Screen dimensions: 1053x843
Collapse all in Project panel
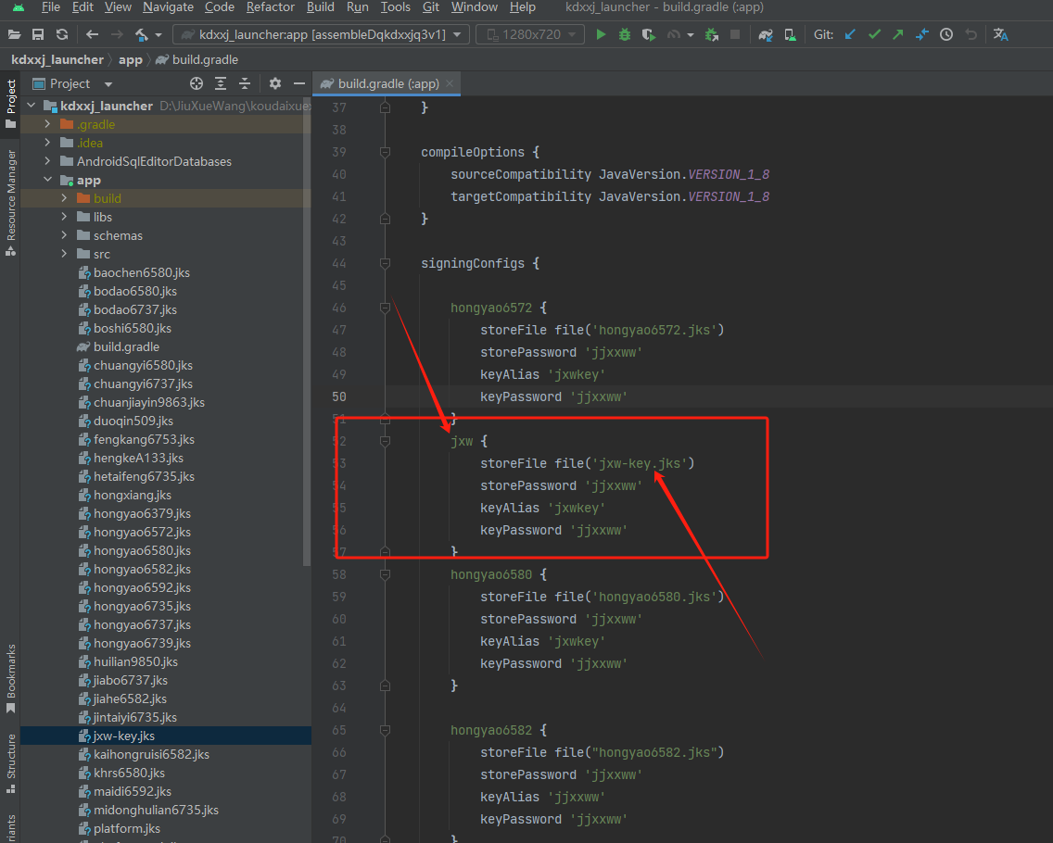tap(245, 83)
